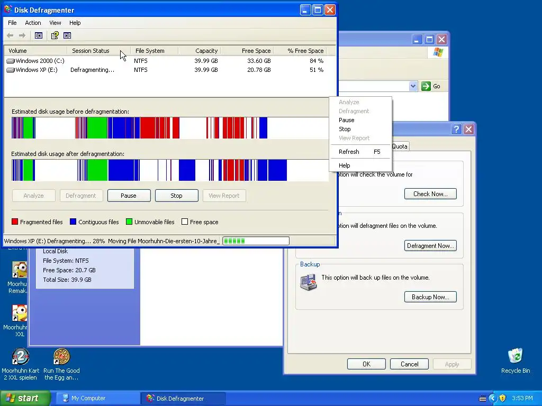Viewport: 542px width, 406px height.
Task: Click the Disk Defragmenter taskbar button
Action: (x=183, y=398)
